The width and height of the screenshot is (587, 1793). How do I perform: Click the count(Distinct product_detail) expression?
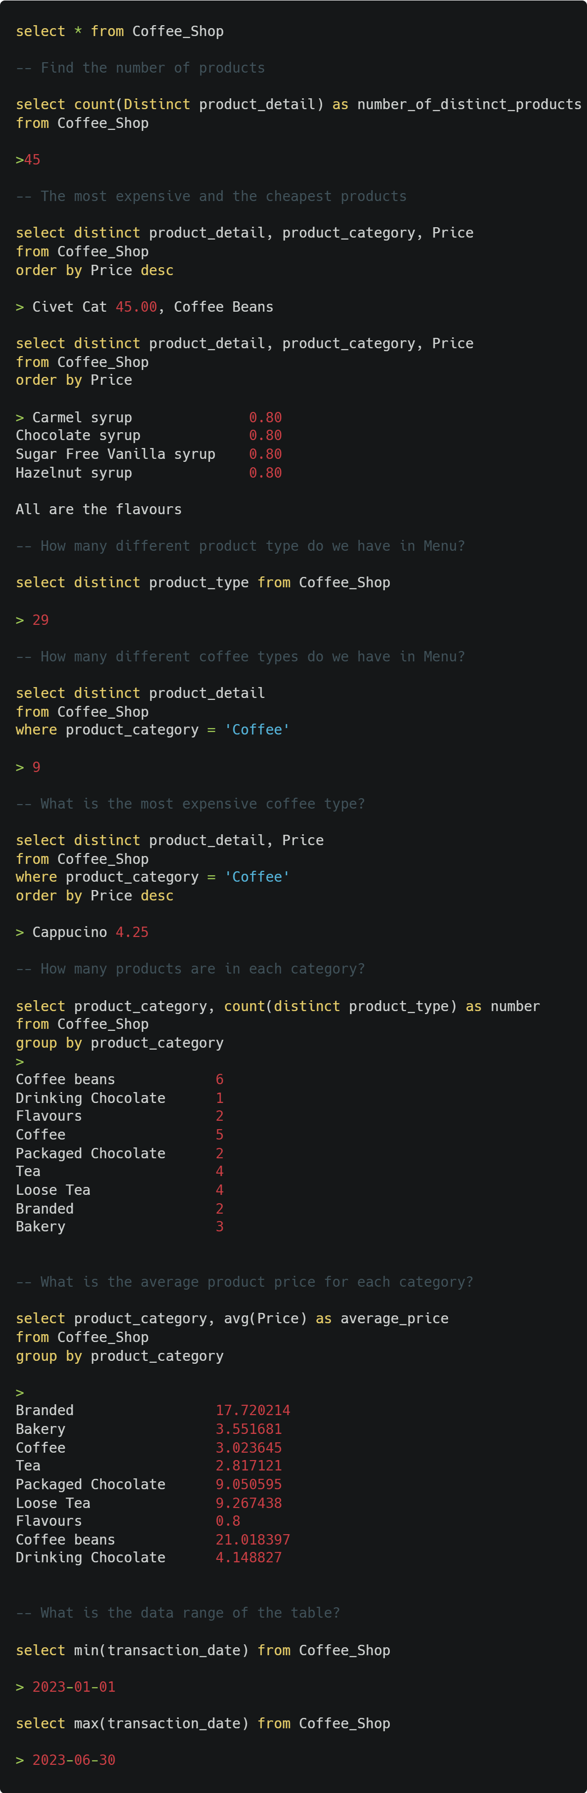point(199,104)
